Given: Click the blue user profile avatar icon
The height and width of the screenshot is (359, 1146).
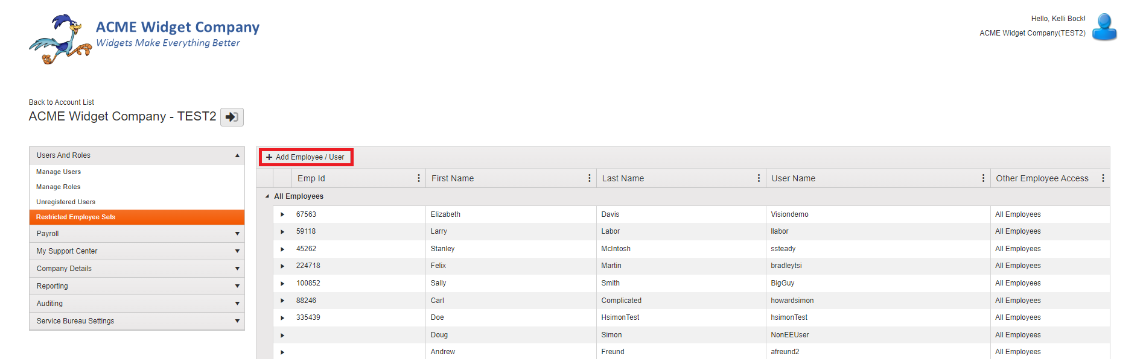Looking at the screenshot, I should [1104, 27].
